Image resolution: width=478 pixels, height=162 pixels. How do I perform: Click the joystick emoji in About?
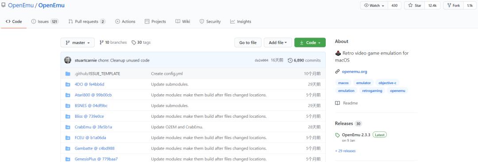[x=338, y=53]
